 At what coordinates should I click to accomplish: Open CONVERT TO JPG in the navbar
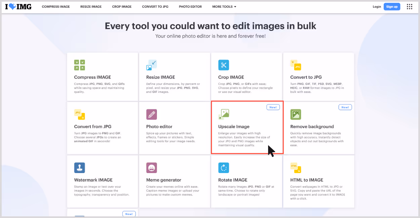click(x=155, y=7)
